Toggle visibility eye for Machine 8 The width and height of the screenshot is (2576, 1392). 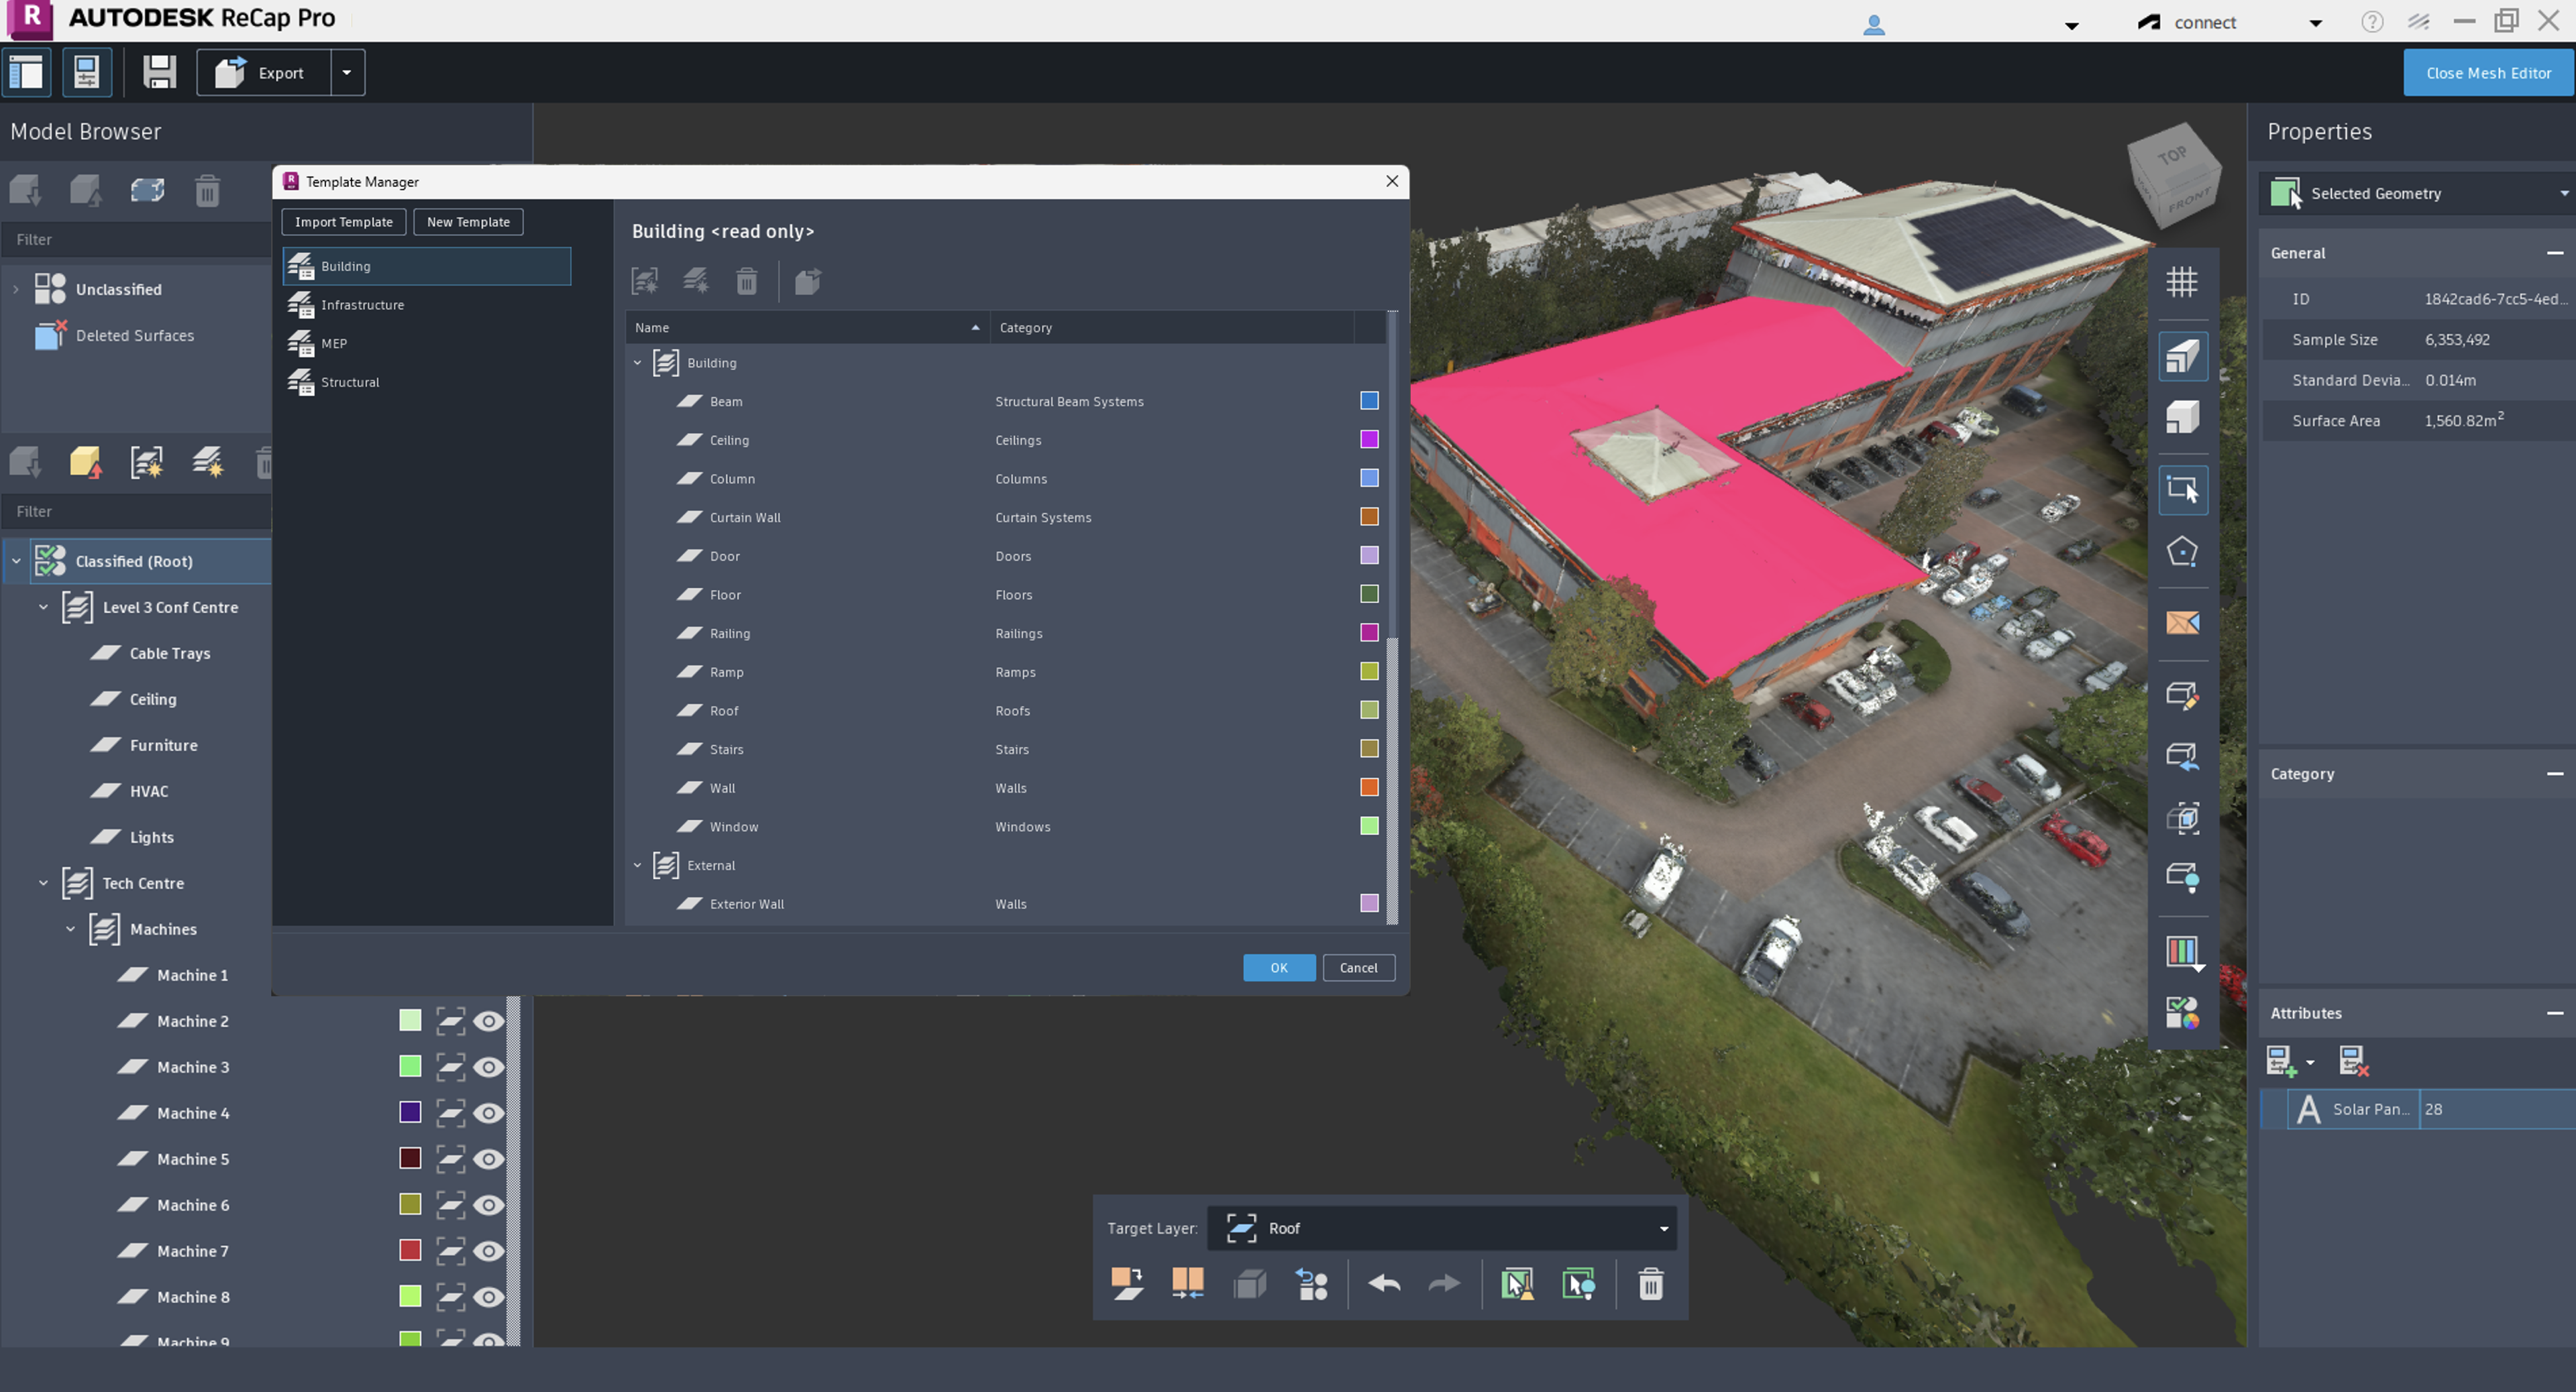pos(488,1297)
